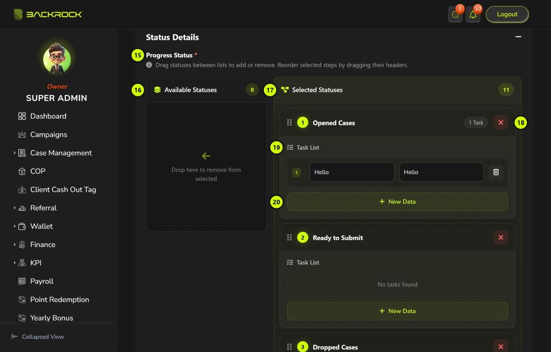Click the Logout button

click(507, 14)
